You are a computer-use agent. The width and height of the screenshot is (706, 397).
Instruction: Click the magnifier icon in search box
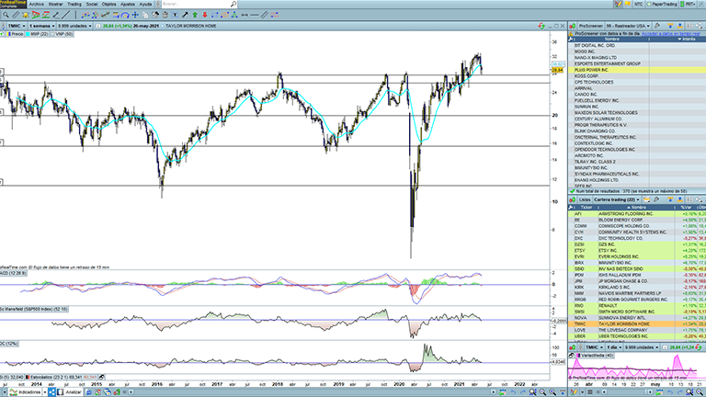click(x=233, y=4)
